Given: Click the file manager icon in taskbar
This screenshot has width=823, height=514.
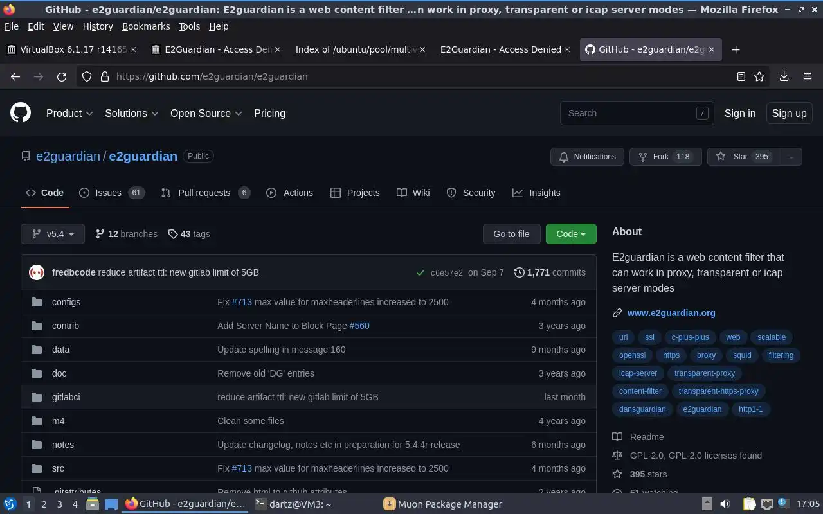Looking at the screenshot, I should (x=93, y=504).
